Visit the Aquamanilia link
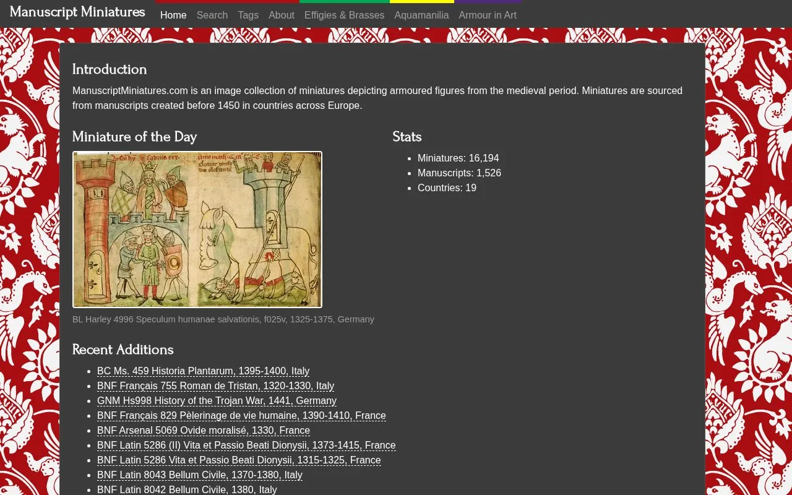 point(421,15)
